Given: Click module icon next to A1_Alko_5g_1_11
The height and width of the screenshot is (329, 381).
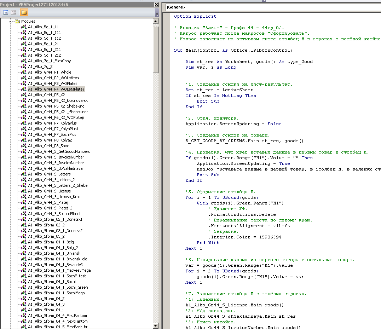Looking at the screenshot, I should 24,27.
